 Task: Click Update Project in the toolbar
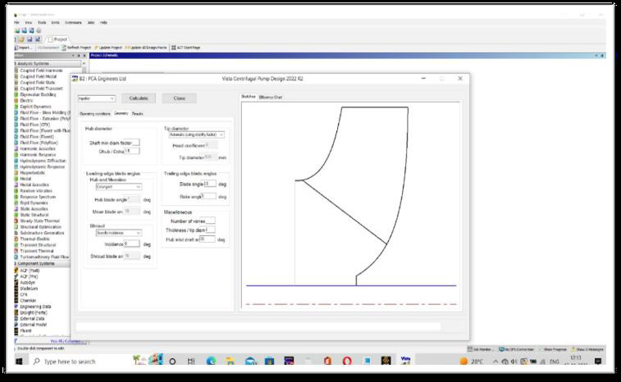tap(108, 48)
